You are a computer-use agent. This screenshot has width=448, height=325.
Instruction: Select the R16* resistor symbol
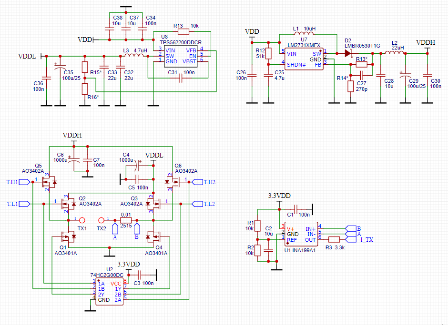[x=85, y=89]
